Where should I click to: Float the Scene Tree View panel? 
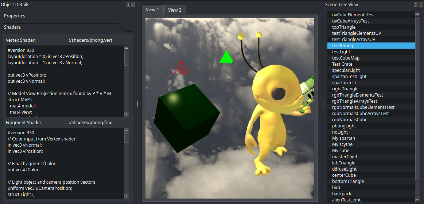coord(416,5)
